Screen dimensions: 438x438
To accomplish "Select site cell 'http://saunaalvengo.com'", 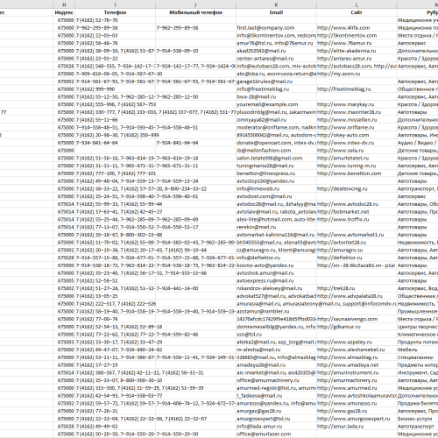I will pyautogui.click(x=357, y=319).
